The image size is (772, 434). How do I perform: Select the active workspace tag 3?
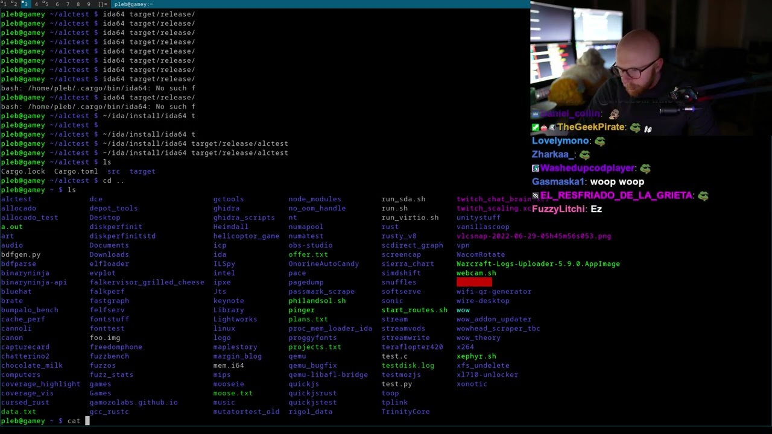click(x=25, y=4)
